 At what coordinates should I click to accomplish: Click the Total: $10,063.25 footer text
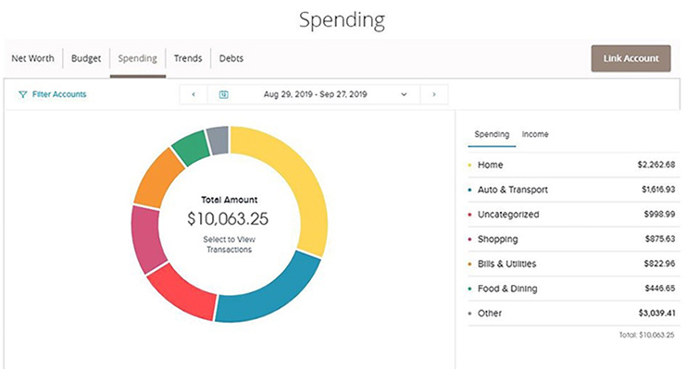(x=646, y=335)
